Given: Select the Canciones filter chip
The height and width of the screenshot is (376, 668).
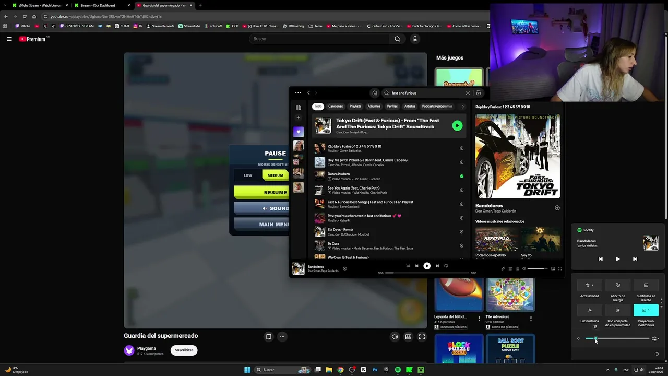Looking at the screenshot, I should [336, 107].
